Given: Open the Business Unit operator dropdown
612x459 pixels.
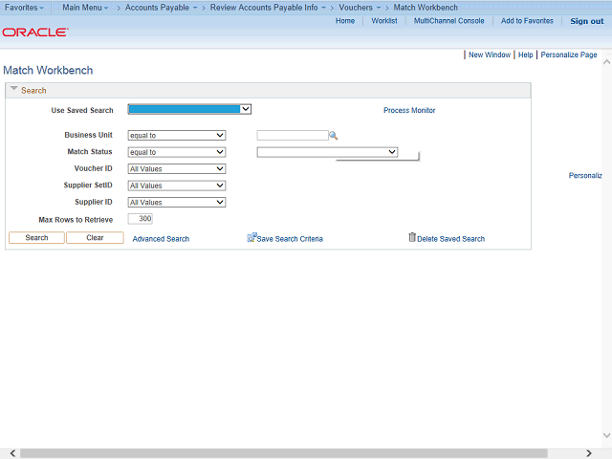Looking at the screenshot, I should 176,136.
